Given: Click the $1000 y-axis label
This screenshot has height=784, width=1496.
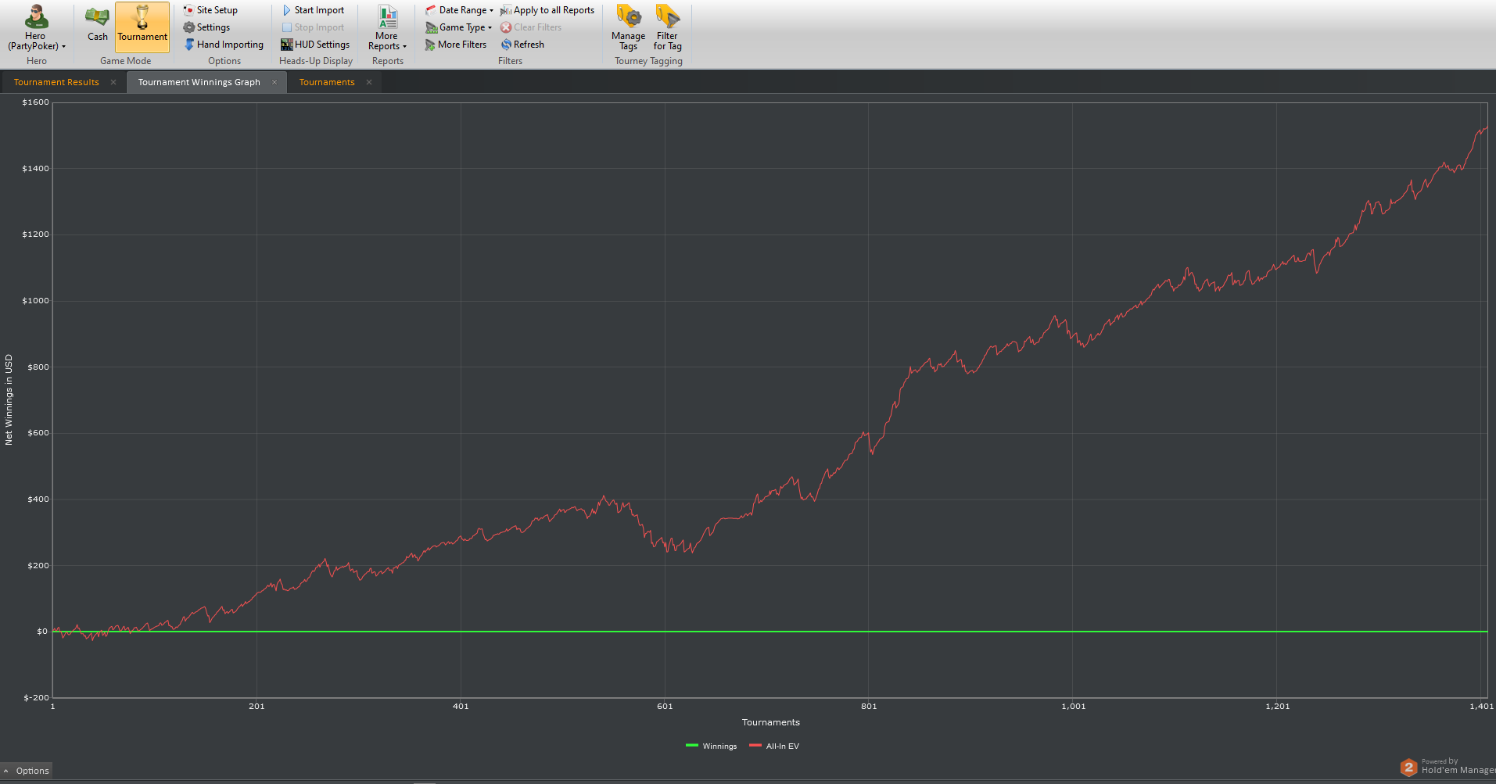Looking at the screenshot, I should pos(35,301).
